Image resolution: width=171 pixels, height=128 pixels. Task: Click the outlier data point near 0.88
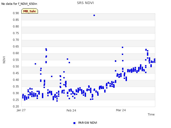click(x=94, y=15)
